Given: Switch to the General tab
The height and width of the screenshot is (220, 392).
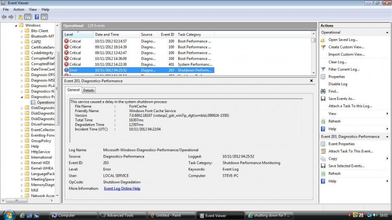Looking at the screenshot, I should tap(73, 90).
